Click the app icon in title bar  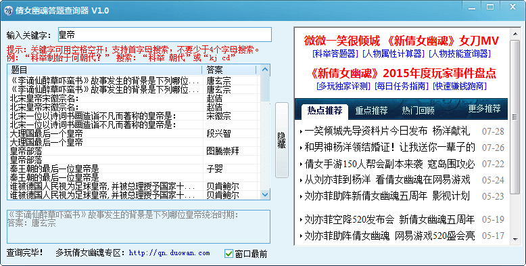(x=7, y=10)
